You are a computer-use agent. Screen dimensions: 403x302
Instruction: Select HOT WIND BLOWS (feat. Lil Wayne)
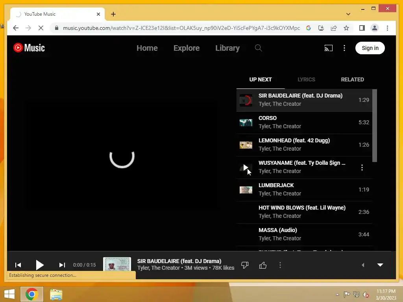click(x=304, y=212)
